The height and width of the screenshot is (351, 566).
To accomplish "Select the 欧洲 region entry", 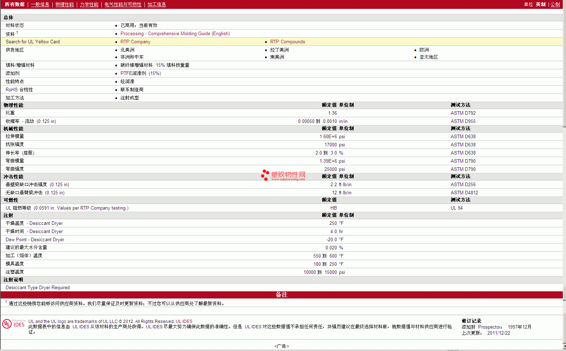I will click(x=424, y=50).
